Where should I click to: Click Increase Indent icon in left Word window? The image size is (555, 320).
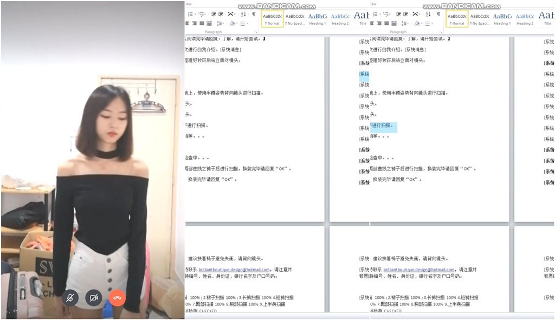(221, 14)
